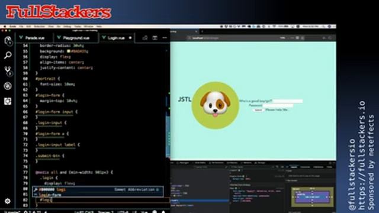Open Spotlight search in menu bar
379x213 pixels.
pyautogui.click(x=324, y=26)
